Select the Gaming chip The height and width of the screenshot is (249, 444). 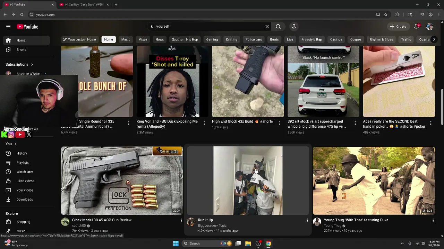coord(212,39)
